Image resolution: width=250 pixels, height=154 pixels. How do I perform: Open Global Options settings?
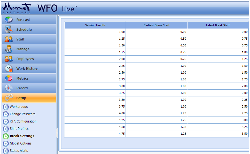(20, 143)
